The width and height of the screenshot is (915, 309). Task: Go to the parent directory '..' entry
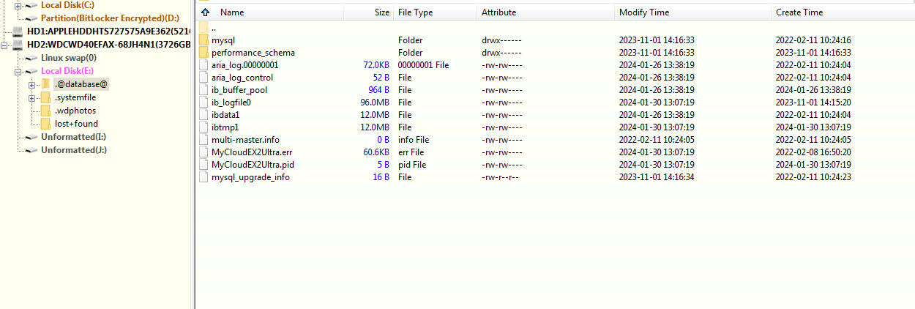pyautogui.click(x=214, y=28)
